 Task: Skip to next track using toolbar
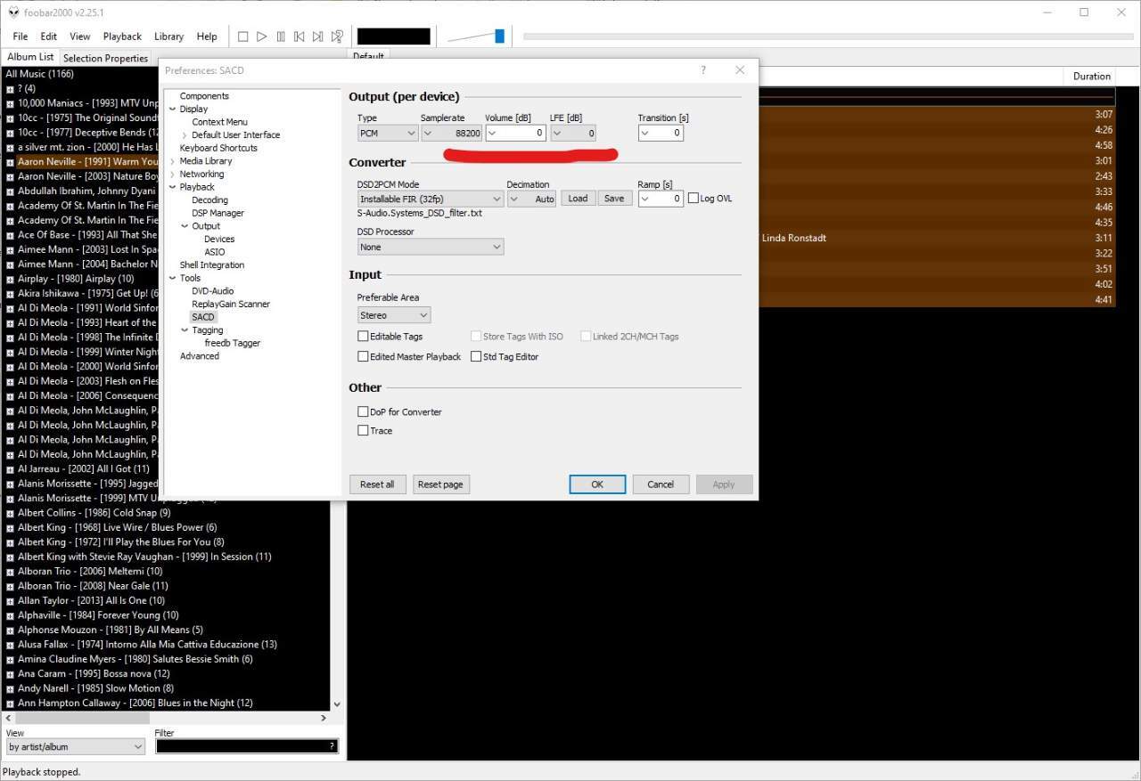pos(318,37)
